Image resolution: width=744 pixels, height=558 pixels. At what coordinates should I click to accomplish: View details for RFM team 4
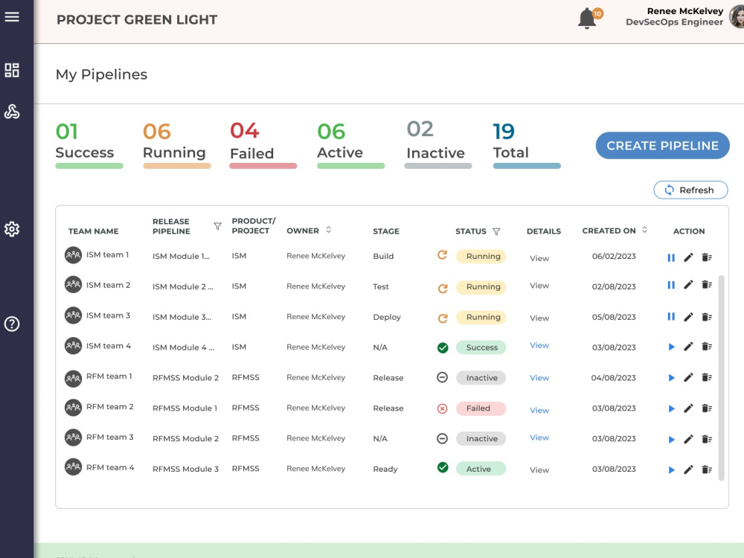(x=539, y=469)
